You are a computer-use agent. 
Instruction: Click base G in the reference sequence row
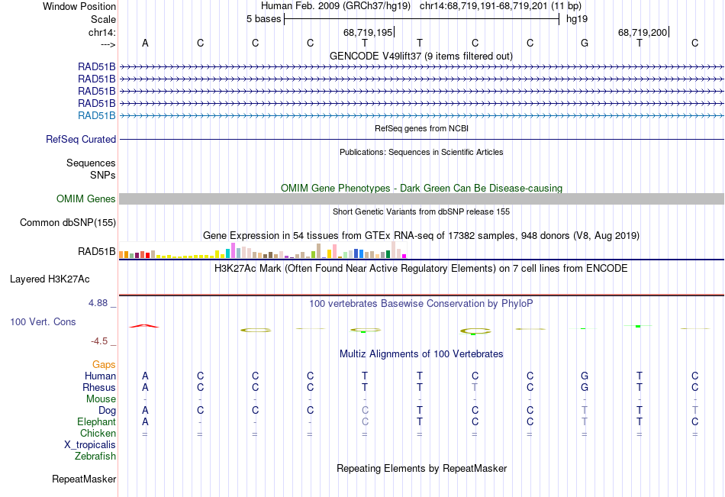click(585, 43)
